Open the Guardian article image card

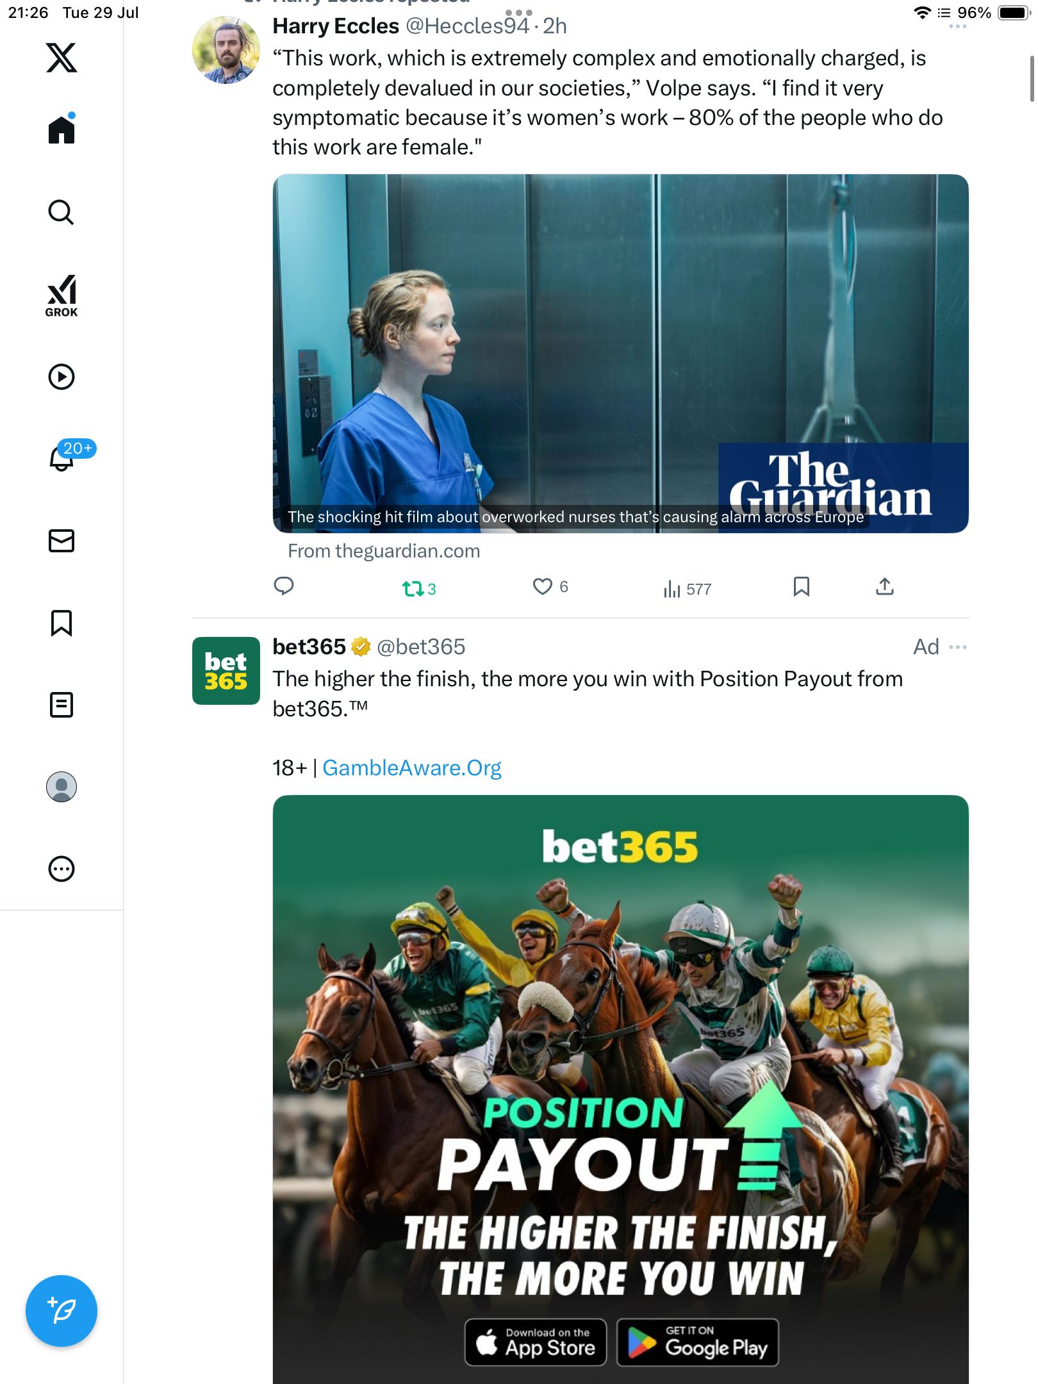click(x=621, y=354)
